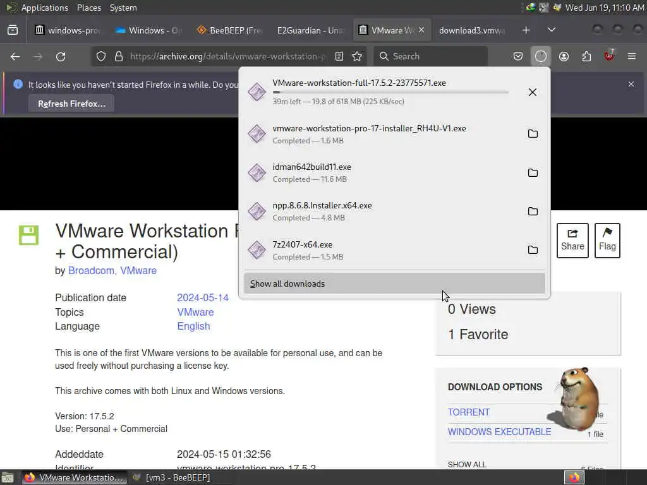Switch to the BeeBEEP tab
The width and height of the screenshot is (647, 485).
point(229,30)
